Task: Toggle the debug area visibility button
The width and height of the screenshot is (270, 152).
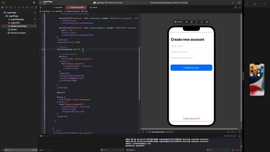Action: click(240, 136)
